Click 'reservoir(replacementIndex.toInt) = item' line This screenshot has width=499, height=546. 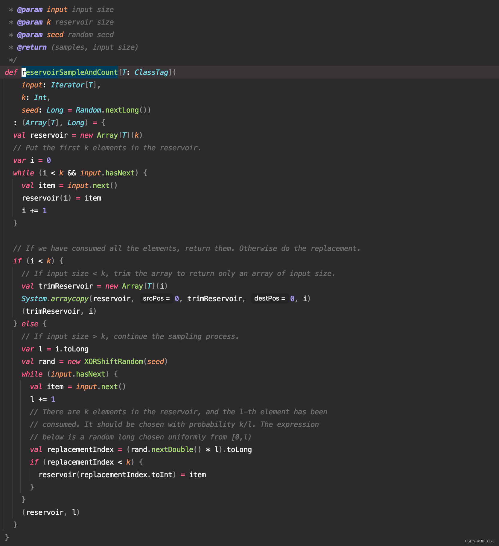tap(122, 475)
